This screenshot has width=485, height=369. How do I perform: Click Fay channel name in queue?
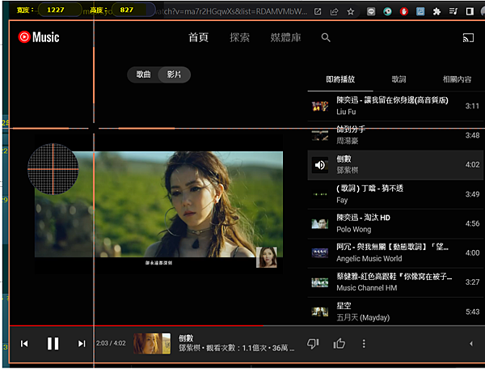(x=342, y=201)
